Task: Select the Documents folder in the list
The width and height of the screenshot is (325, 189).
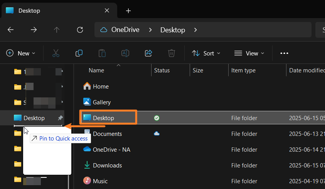Action: pyautogui.click(x=107, y=134)
